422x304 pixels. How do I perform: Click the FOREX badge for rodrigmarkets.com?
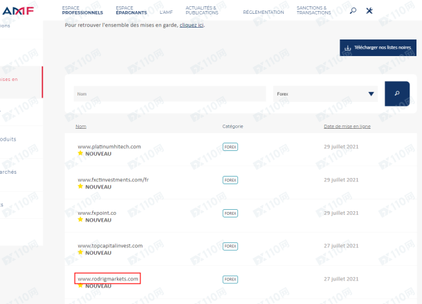point(230,279)
